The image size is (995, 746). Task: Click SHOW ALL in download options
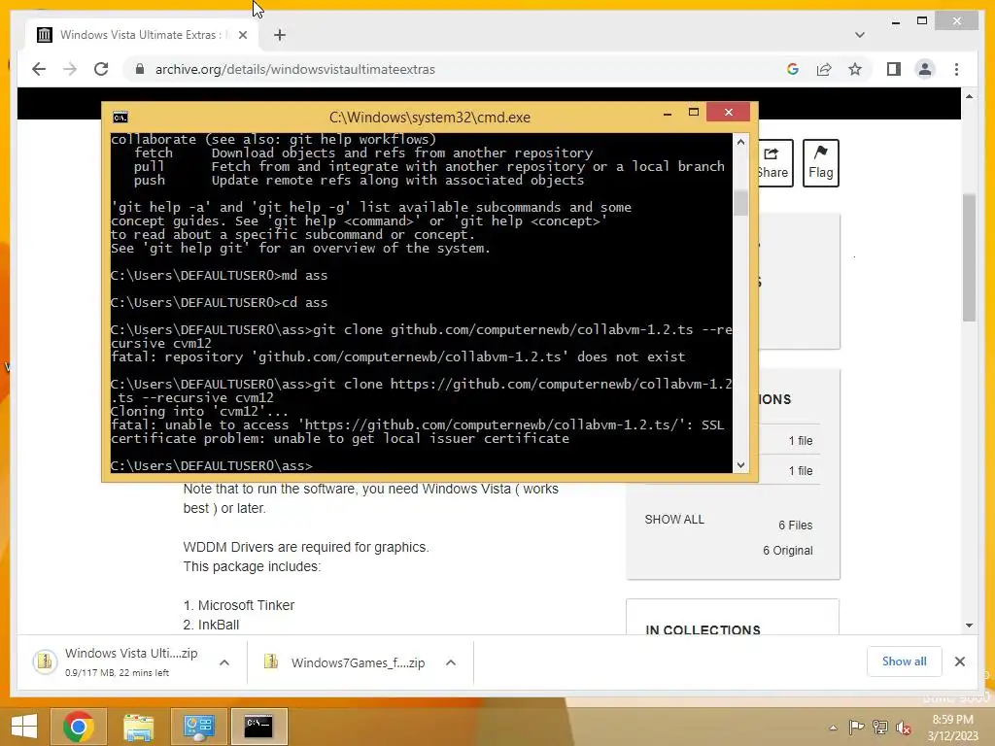point(674,520)
